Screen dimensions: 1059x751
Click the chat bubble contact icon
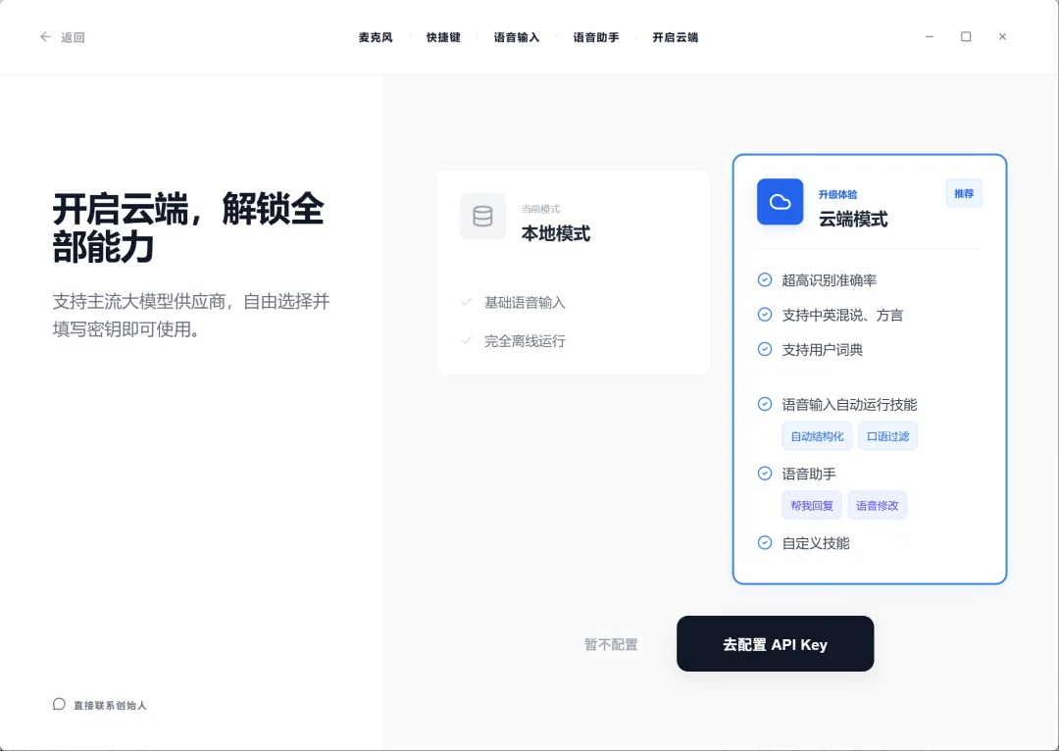click(60, 704)
